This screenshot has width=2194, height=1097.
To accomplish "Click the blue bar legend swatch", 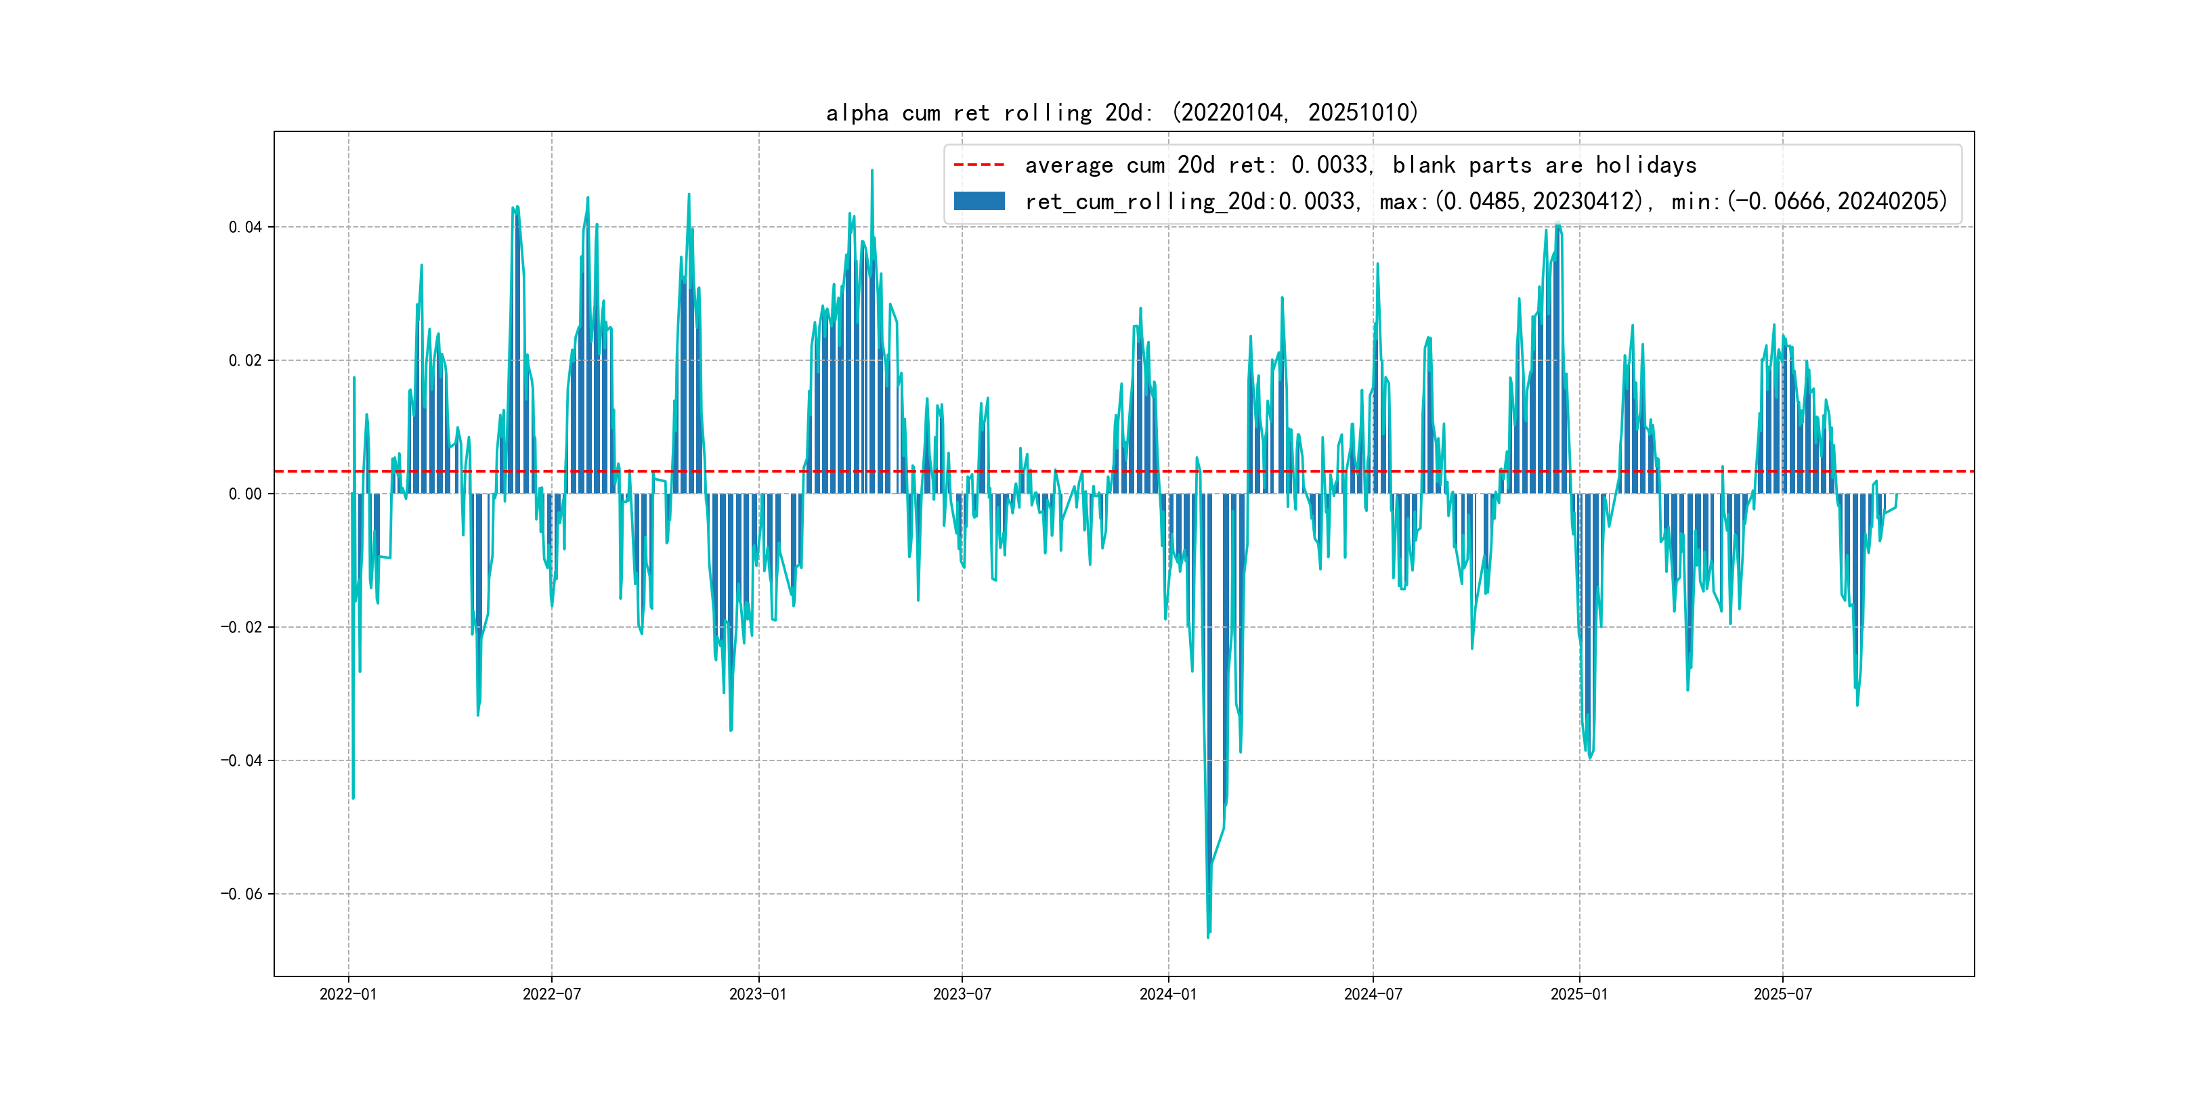I will [x=978, y=201].
